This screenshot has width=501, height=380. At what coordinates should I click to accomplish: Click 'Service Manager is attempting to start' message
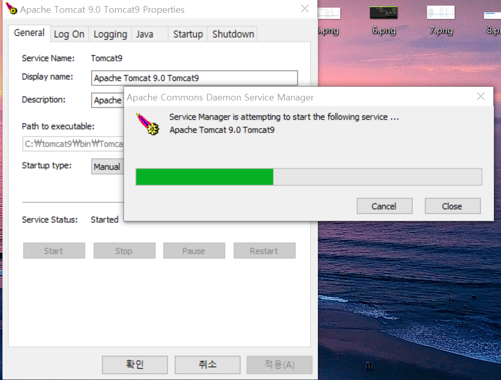pyautogui.click(x=284, y=117)
